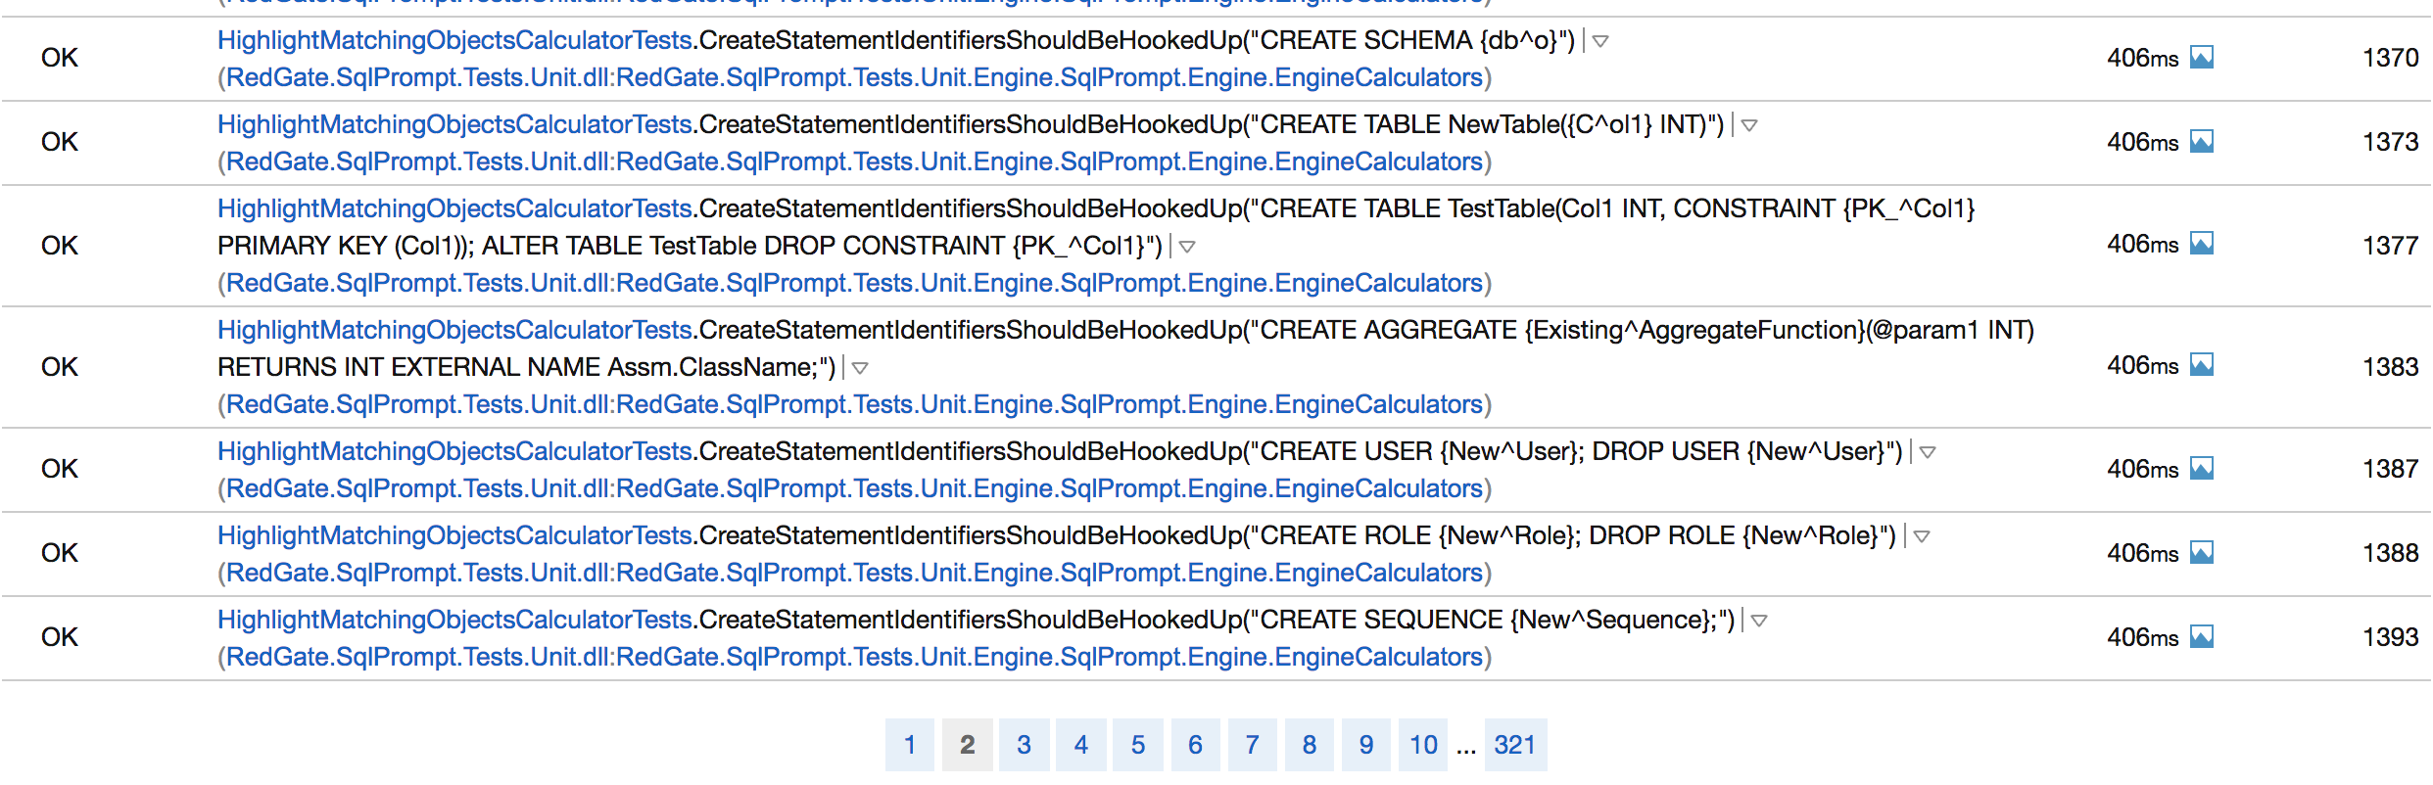Open HighlightMatchingObjectsCalculatorTests link in CREATE AGGREGATE row

(x=454, y=331)
